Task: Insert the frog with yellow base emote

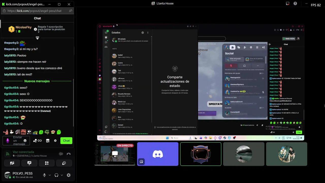Action: click(35, 132)
